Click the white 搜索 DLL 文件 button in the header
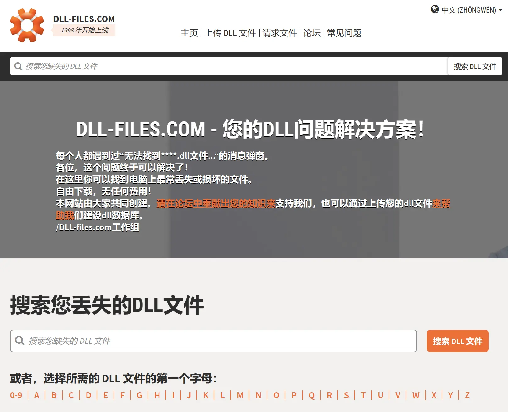 point(475,66)
